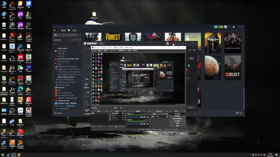This screenshot has height=157, width=280.
Task: Switch to Steam 商店 tab
Action: pyautogui.click(x=63, y=30)
